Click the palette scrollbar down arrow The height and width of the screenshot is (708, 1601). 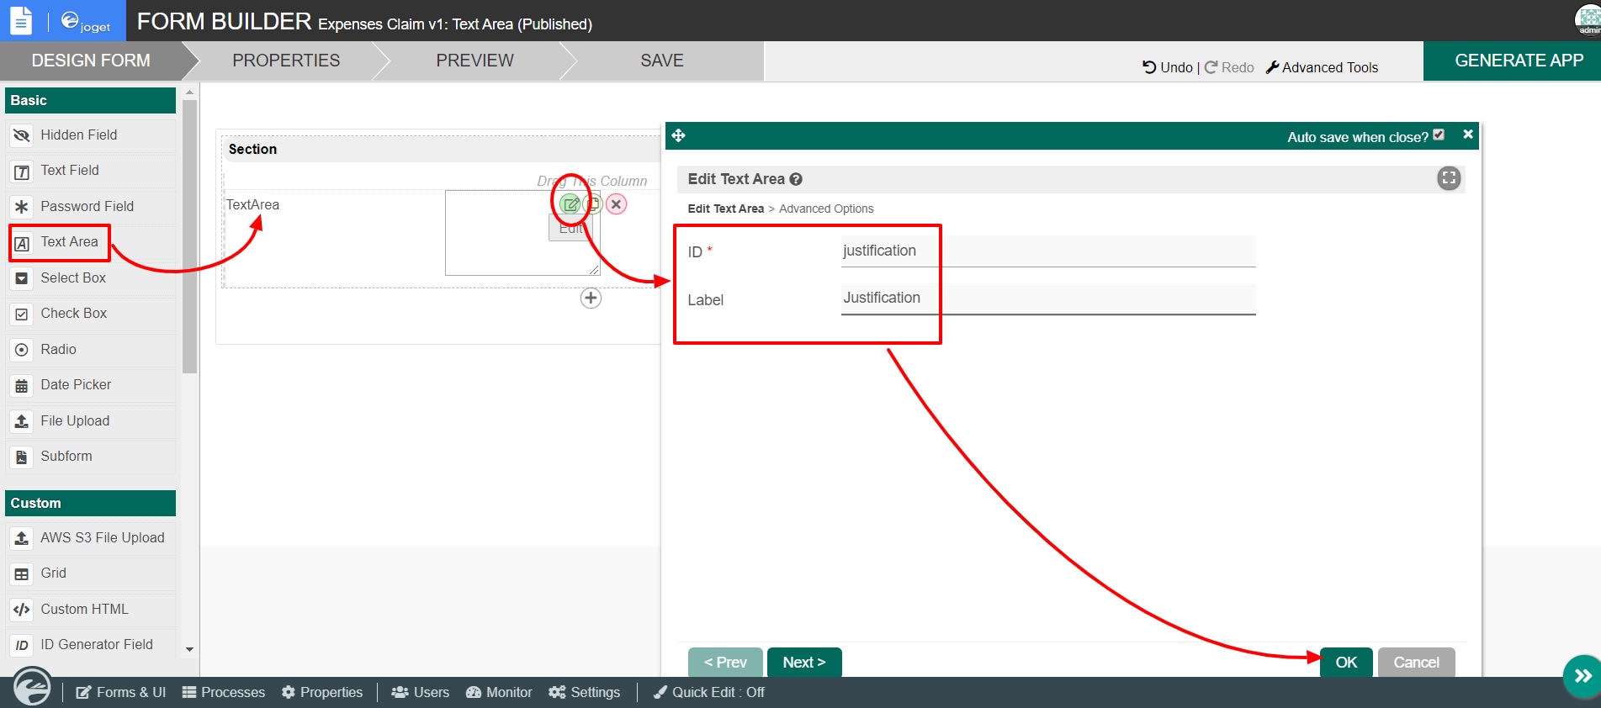(x=189, y=649)
